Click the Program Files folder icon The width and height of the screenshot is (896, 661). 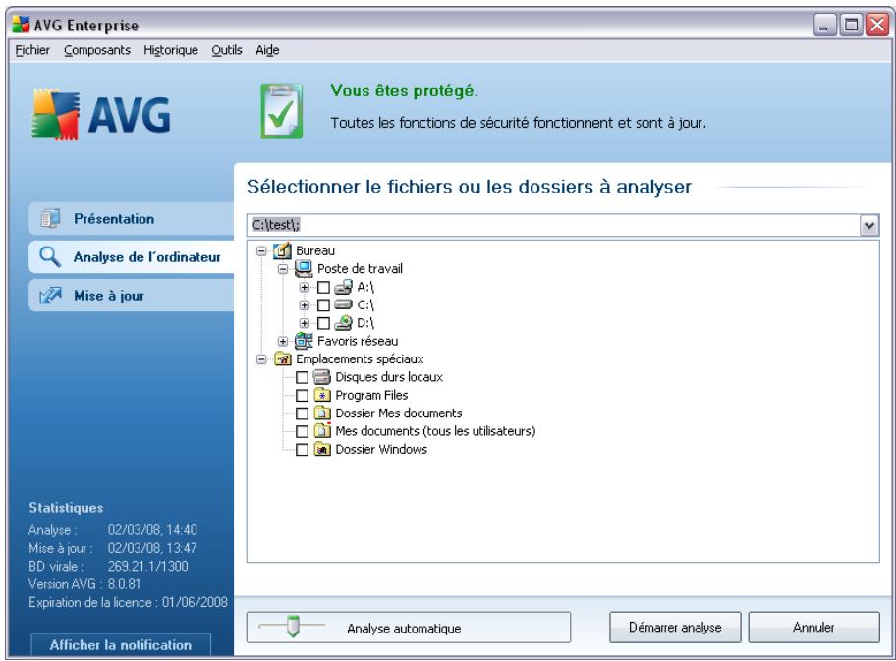coord(322,396)
